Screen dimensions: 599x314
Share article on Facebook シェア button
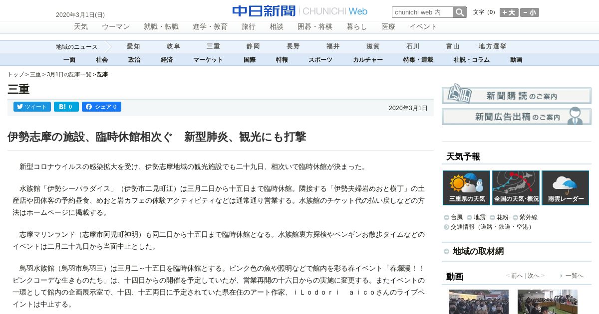101,107
